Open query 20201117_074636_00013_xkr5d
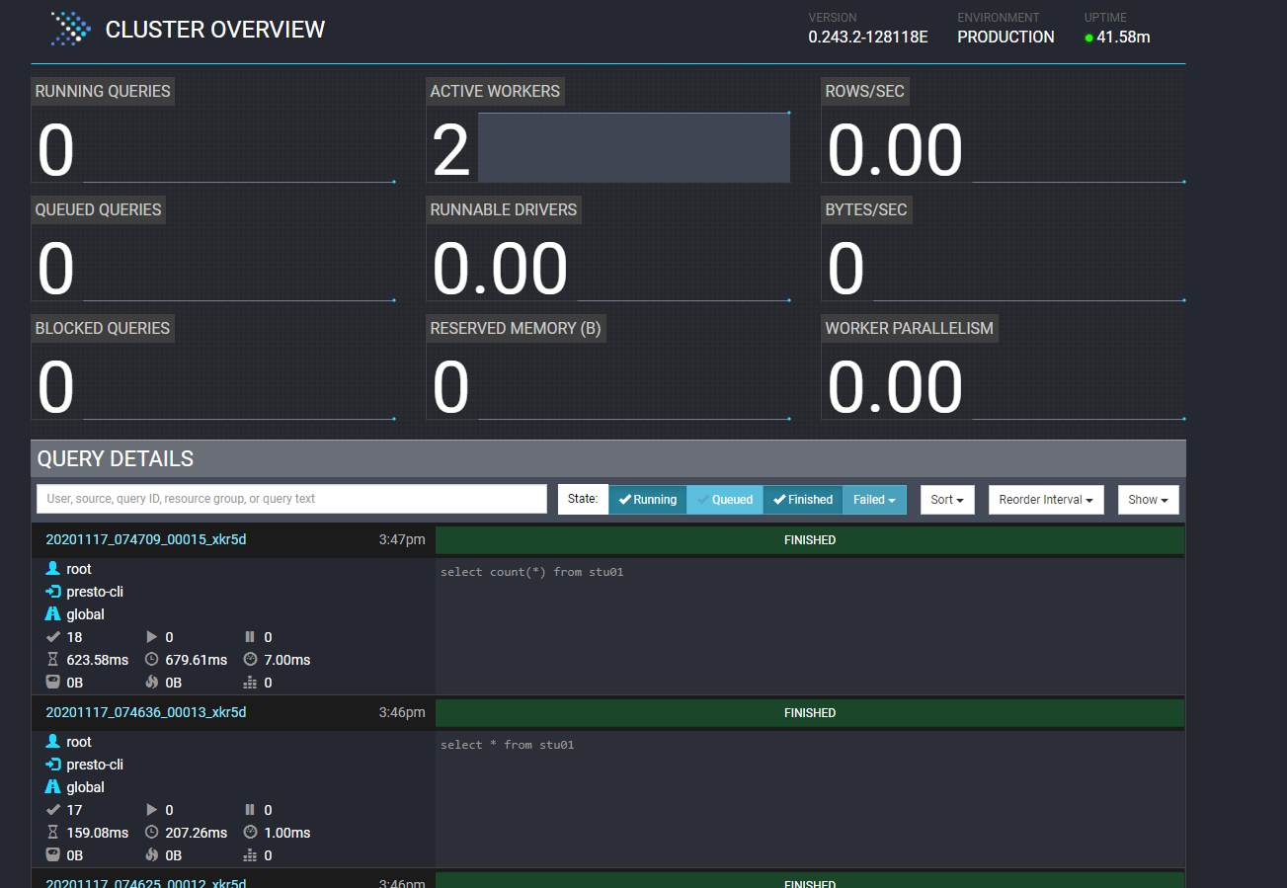The width and height of the screenshot is (1287, 888). (146, 712)
